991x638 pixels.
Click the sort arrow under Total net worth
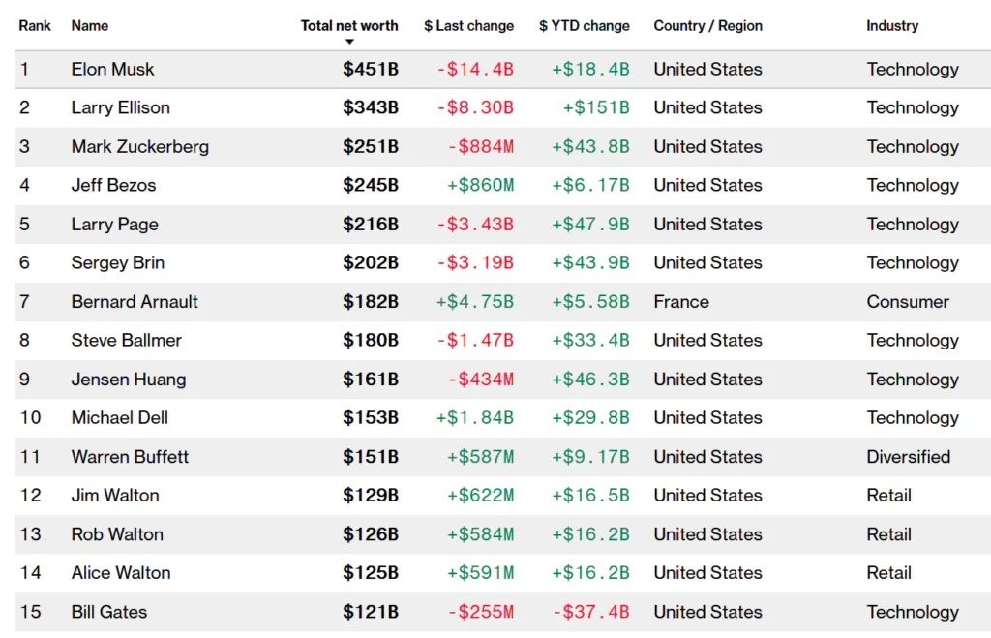pos(349,42)
